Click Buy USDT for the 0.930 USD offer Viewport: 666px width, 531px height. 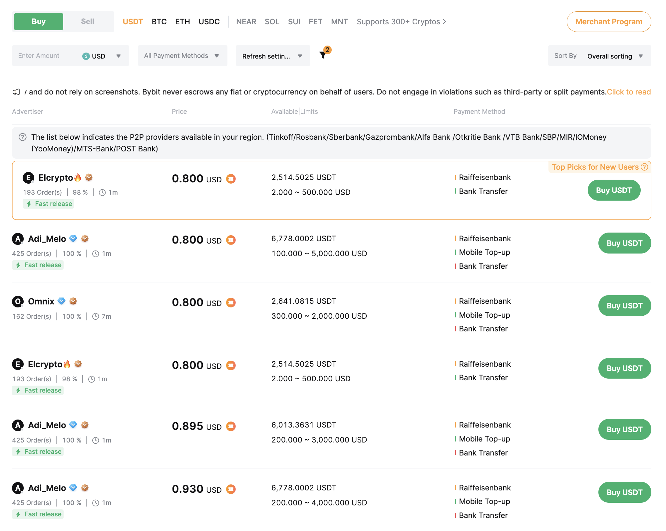(625, 492)
